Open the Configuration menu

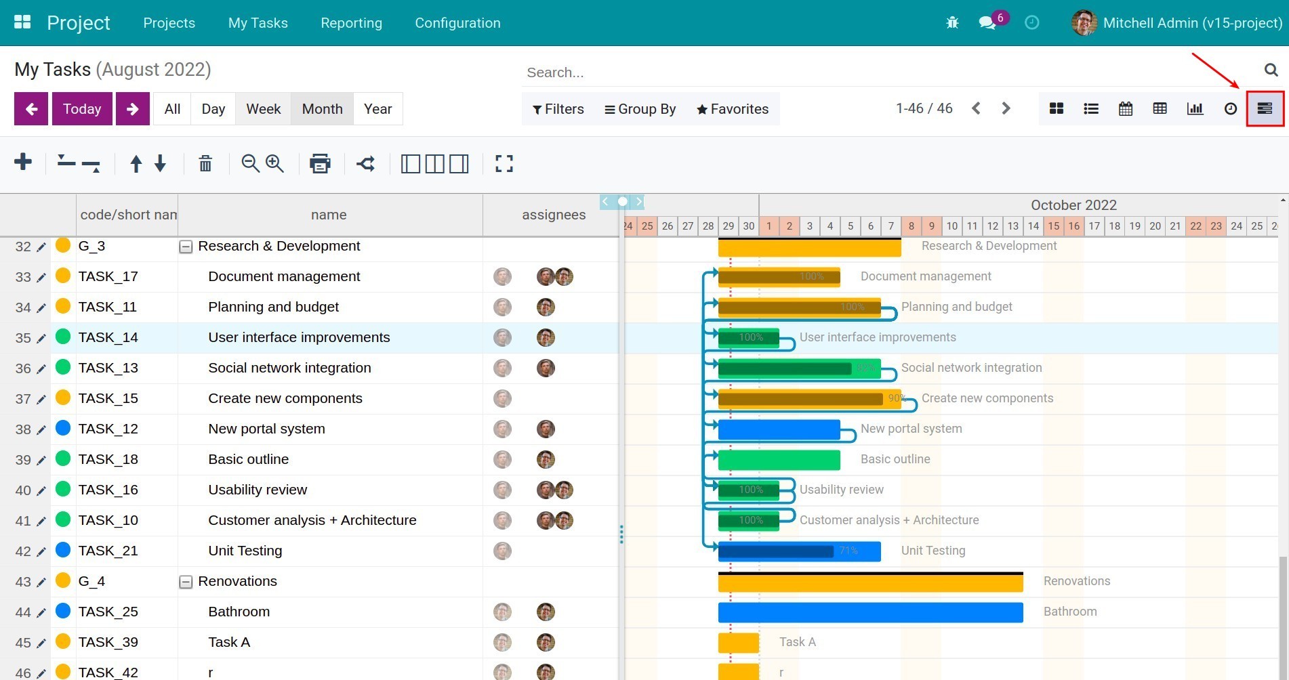click(x=457, y=22)
